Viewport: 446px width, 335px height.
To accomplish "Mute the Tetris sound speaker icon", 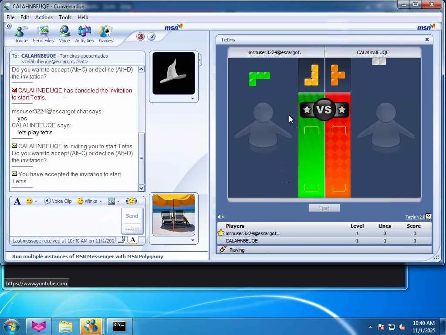I will click(221, 217).
